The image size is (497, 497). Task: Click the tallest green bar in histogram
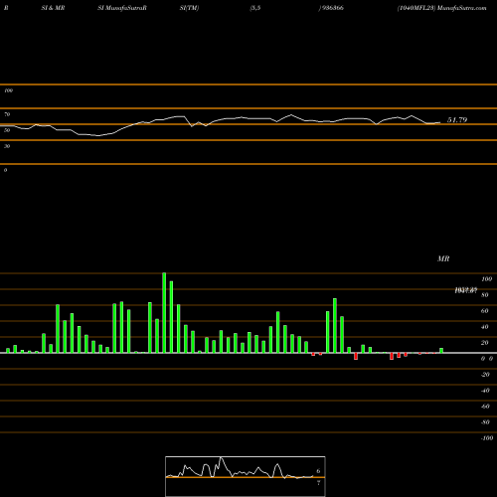tap(164, 312)
